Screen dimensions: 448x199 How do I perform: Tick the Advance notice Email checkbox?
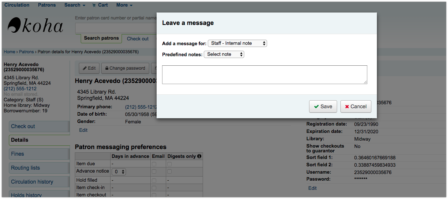tap(154, 171)
